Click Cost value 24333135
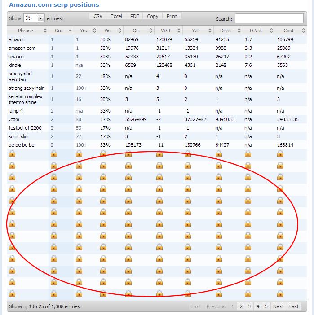314x315 pixels. pos(287,119)
